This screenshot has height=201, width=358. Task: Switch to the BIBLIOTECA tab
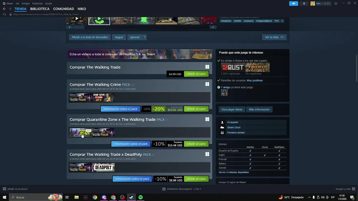[40, 9]
